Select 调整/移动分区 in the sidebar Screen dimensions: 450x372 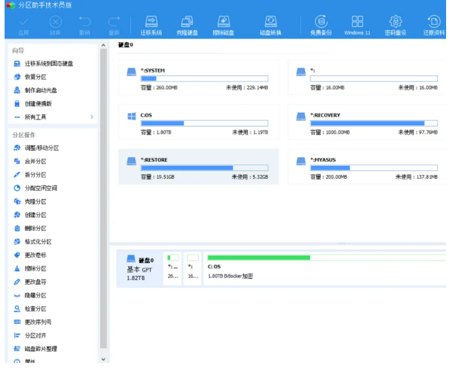pos(41,148)
